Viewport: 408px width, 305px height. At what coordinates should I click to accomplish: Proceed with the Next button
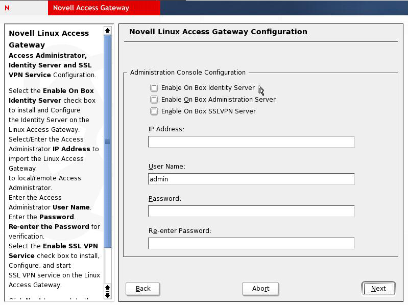[378, 289]
